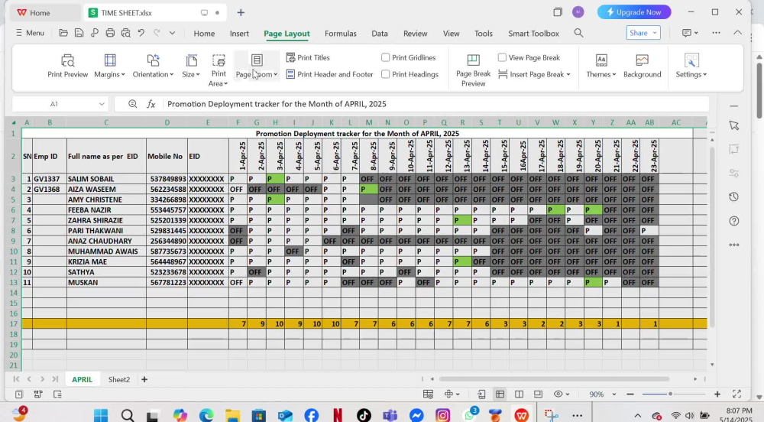Click the formula bar text field
The image size is (764, 422).
[x=436, y=104]
